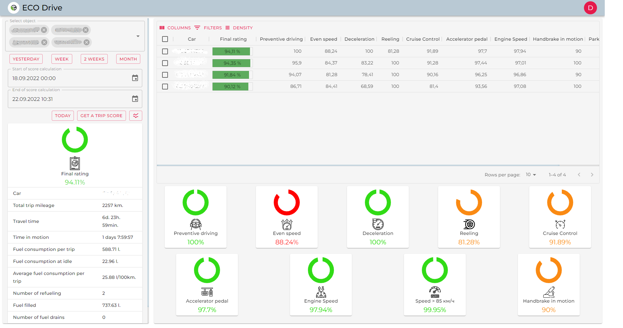Open the Rows per page dropdown
The image size is (623, 328).
point(531,175)
